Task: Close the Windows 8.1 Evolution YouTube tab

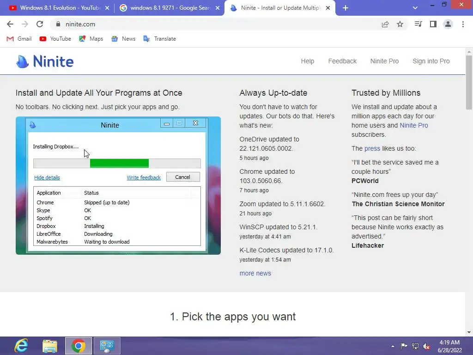Action: (x=107, y=8)
